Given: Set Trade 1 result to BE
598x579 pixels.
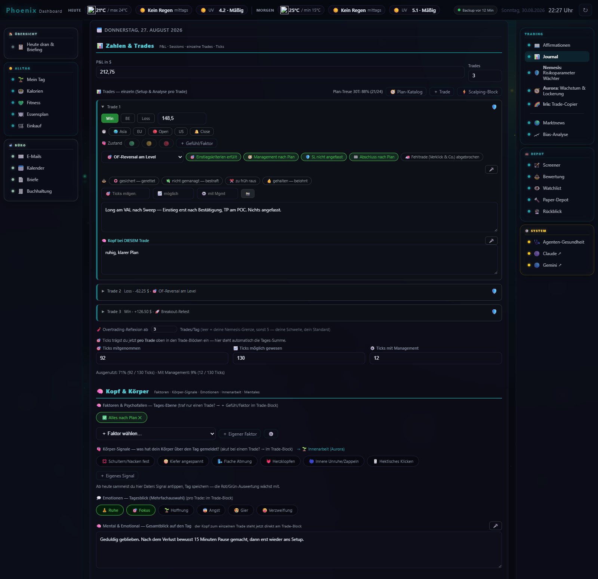Looking at the screenshot, I should 128,118.
